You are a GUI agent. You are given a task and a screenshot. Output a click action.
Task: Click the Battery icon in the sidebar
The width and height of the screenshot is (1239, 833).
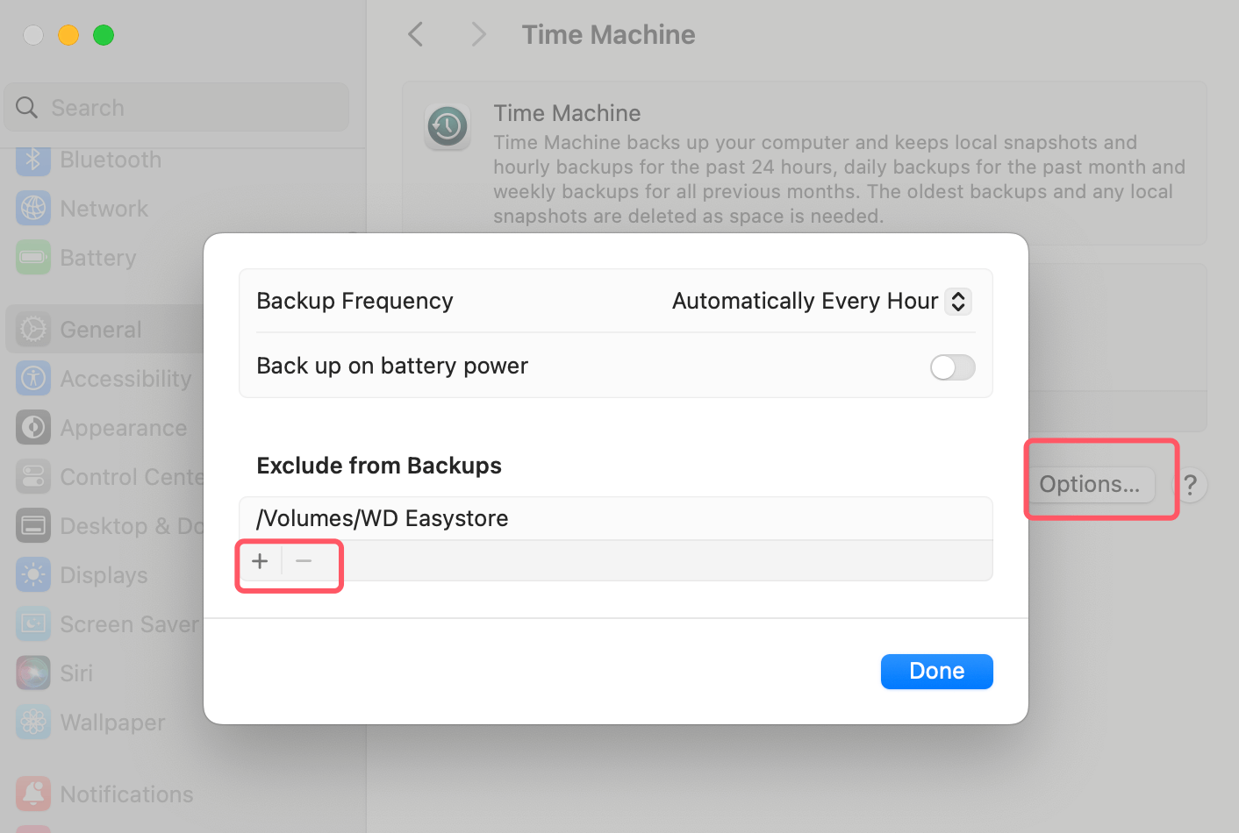tap(32, 257)
